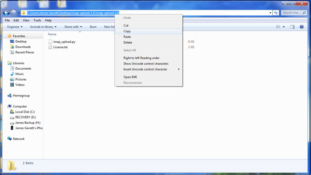Open the Pictures library
311x175 pixels.
tap(21, 79)
